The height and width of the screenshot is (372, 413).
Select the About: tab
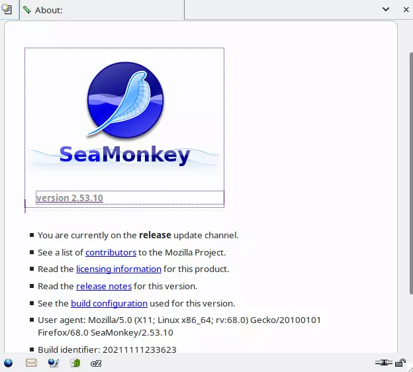pyautogui.click(x=99, y=10)
